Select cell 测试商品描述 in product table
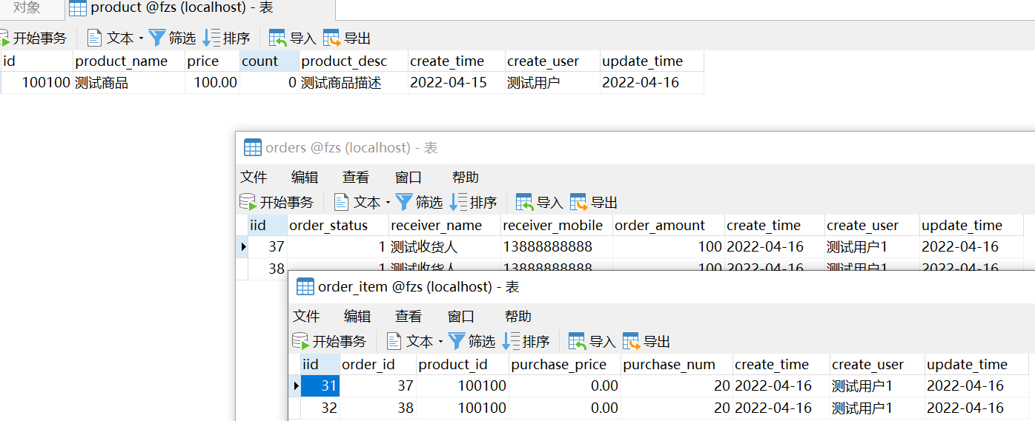 [x=354, y=83]
